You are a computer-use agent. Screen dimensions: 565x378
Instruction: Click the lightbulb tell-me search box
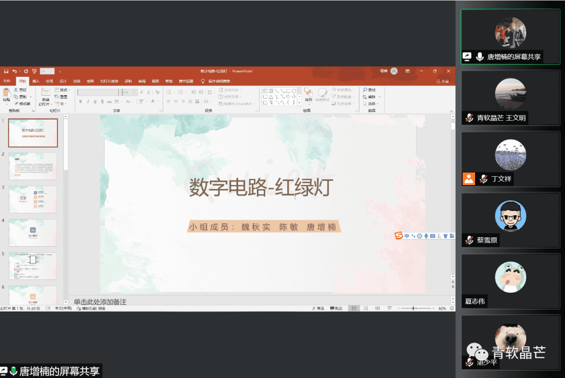click(216, 81)
